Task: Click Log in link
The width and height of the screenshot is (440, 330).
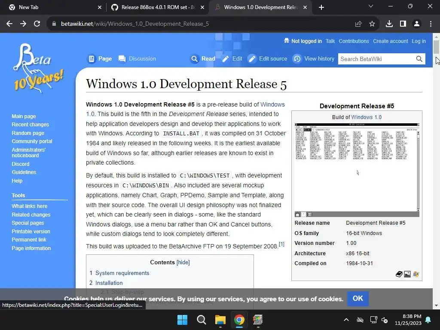Action: 419,41
